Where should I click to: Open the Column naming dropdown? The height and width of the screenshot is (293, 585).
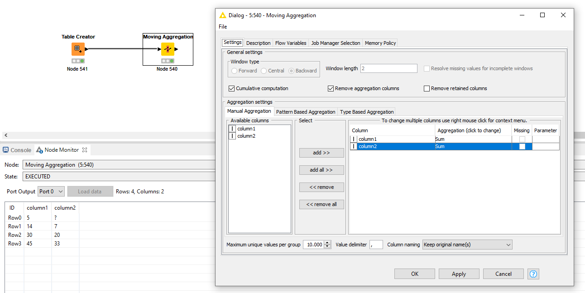point(467,244)
